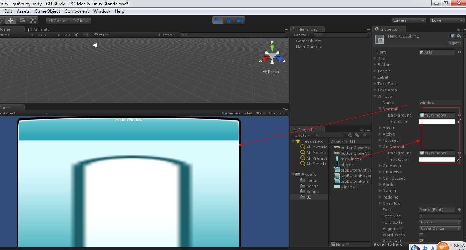The image size is (466, 250).
Task: Open the Alignment Upper Center dropdown
Action: pyautogui.click(x=440, y=229)
